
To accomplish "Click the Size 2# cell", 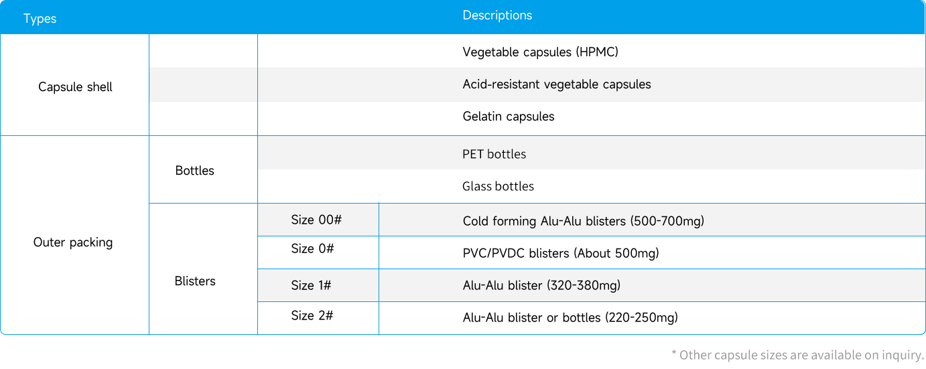I will 312,315.
